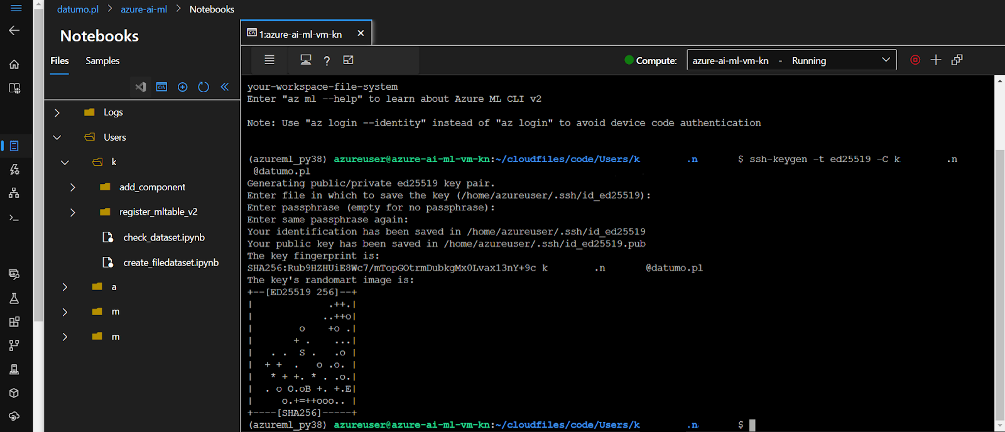Screen dimensions: 1005x432
Task: Click the SHA256 fingerprint line in terminal
Action: pyautogui.click(x=475, y=268)
